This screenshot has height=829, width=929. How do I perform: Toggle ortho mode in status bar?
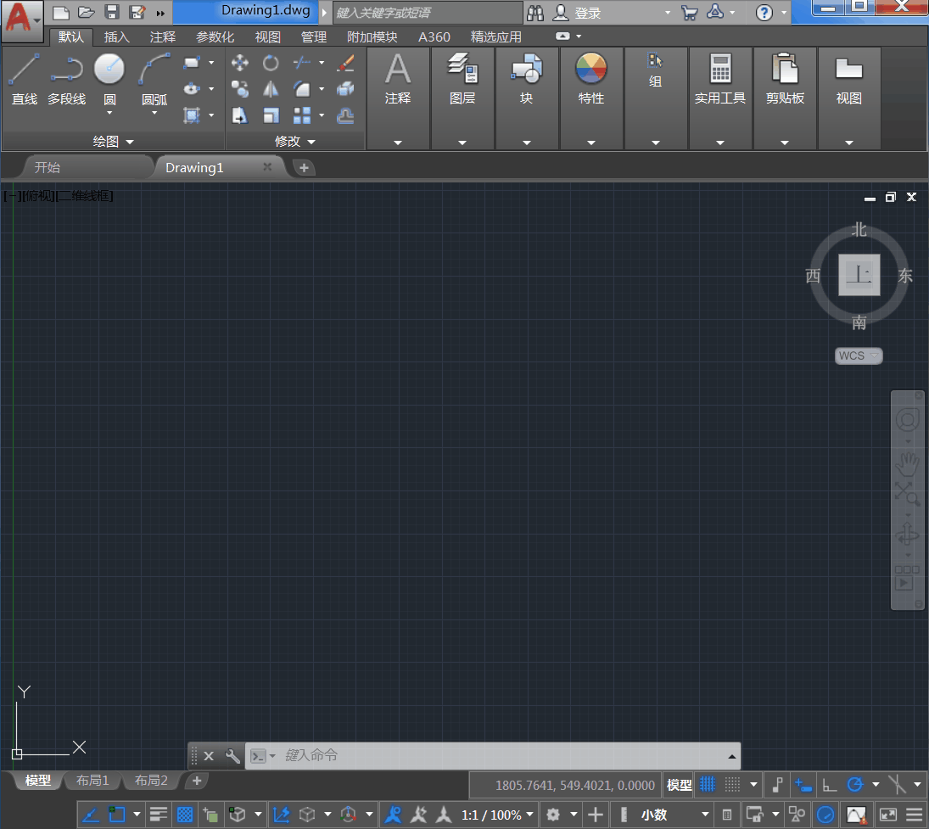(830, 785)
